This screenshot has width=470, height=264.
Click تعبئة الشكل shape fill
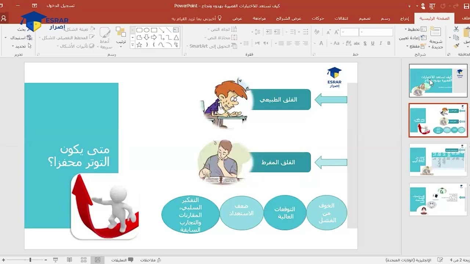coord(80,29)
